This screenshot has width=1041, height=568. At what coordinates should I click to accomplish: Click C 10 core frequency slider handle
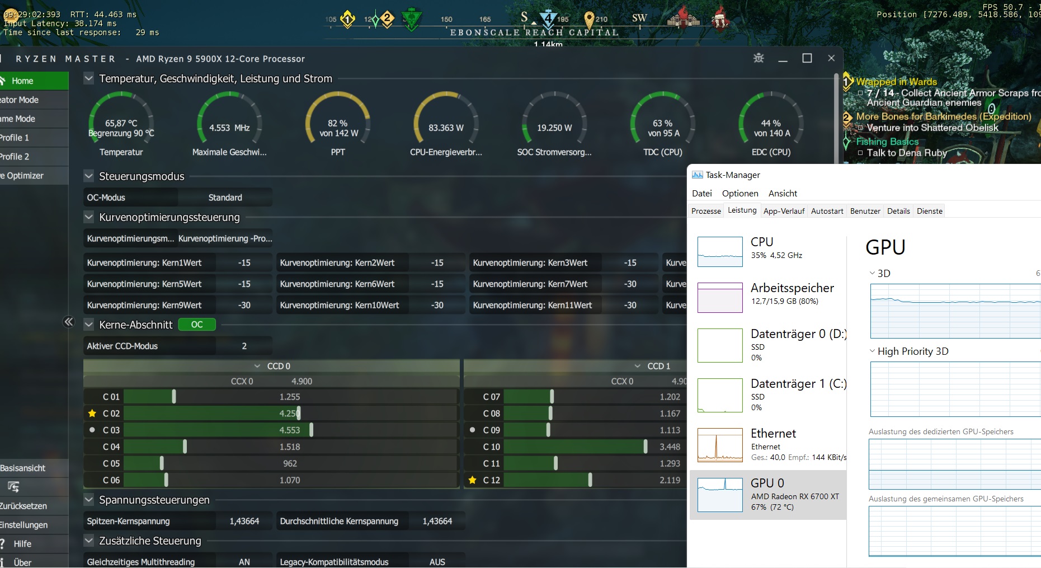point(646,447)
